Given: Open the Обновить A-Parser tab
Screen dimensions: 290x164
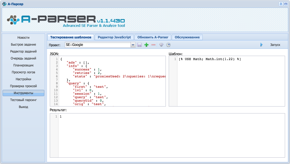Looking at the screenshot, I should (153, 37).
